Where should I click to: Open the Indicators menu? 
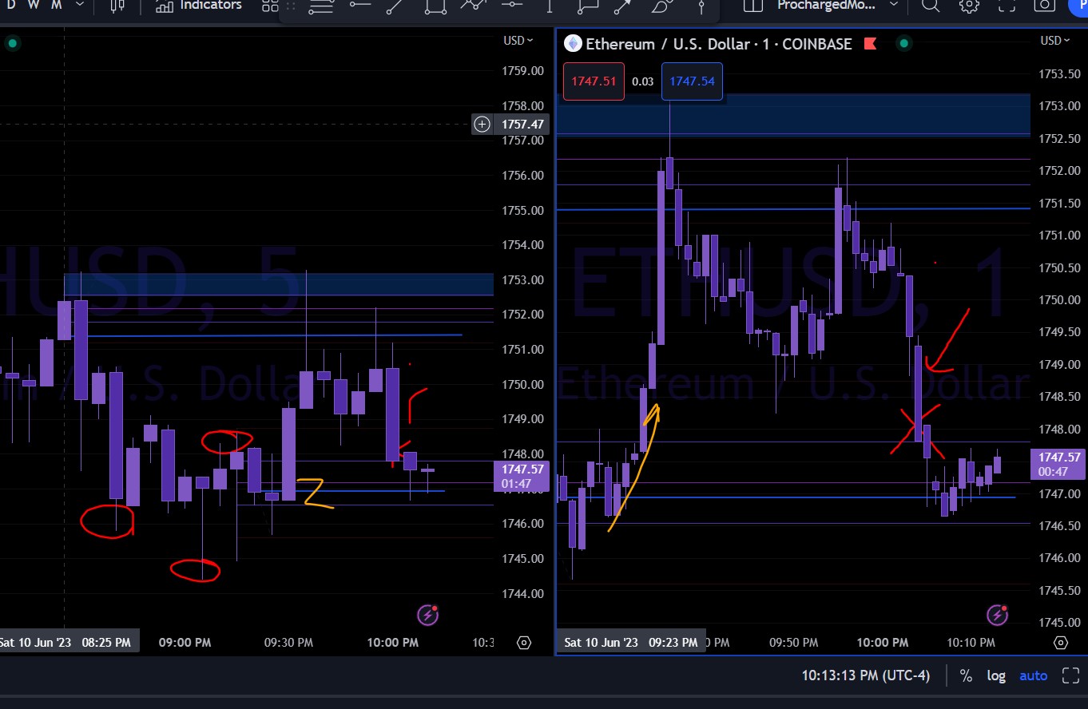[199, 6]
